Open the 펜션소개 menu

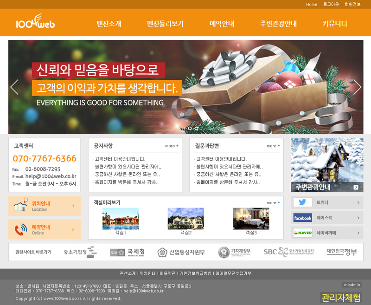click(109, 24)
